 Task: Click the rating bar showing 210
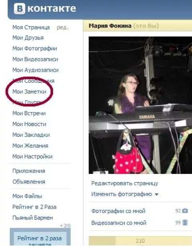pos(140,241)
